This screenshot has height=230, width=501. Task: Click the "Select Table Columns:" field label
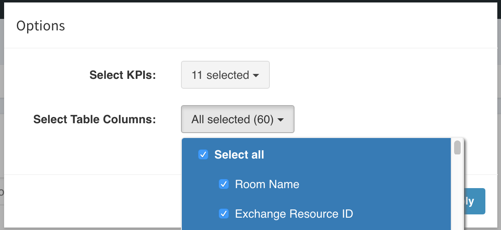pyautogui.click(x=95, y=120)
